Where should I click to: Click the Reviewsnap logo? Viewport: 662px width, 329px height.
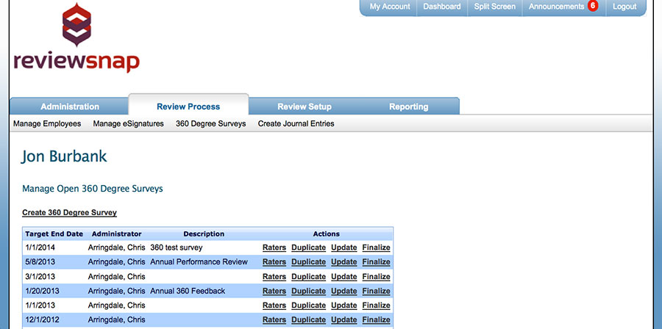tap(76, 38)
